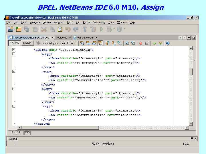The width and height of the screenshot is (206, 154).
Task: Click the jump-list-prev button
Action: (50, 43)
